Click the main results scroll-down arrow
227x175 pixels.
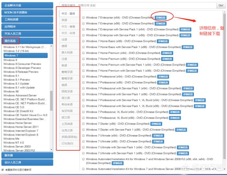click(x=224, y=169)
